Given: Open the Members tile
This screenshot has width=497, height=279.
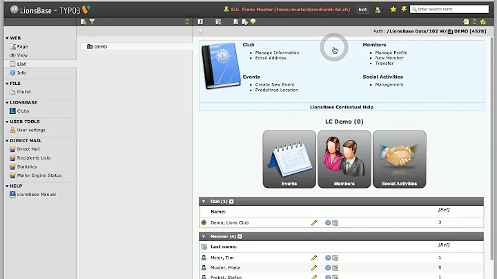Looking at the screenshot, I should 344,159.
